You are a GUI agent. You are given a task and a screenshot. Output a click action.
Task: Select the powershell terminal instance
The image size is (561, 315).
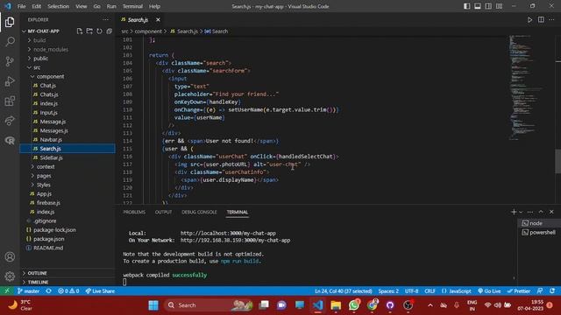pyautogui.click(x=539, y=233)
